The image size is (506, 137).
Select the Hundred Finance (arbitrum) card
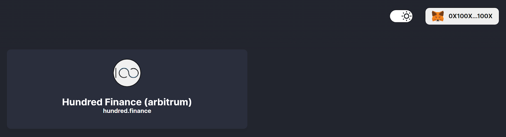pos(127,89)
